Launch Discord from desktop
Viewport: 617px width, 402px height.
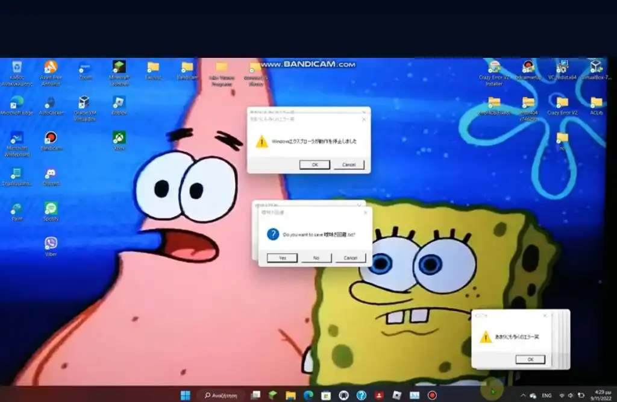(51, 177)
